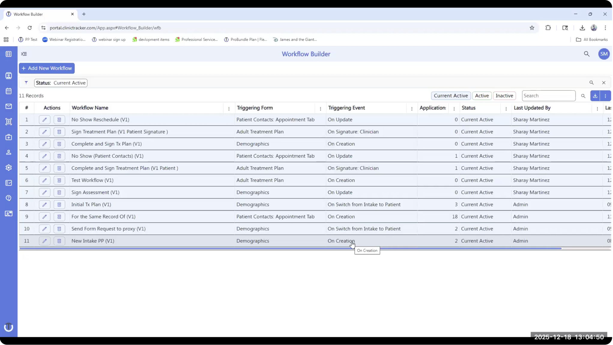This screenshot has height=345, width=613.
Task: Click the export download icon near Search
Action: (x=595, y=96)
